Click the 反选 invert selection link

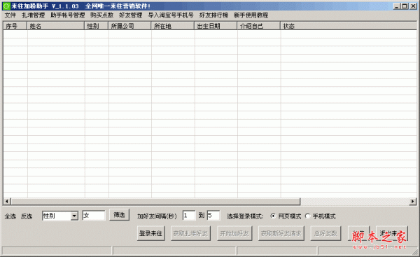pyautogui.click(x=27, y=216)
